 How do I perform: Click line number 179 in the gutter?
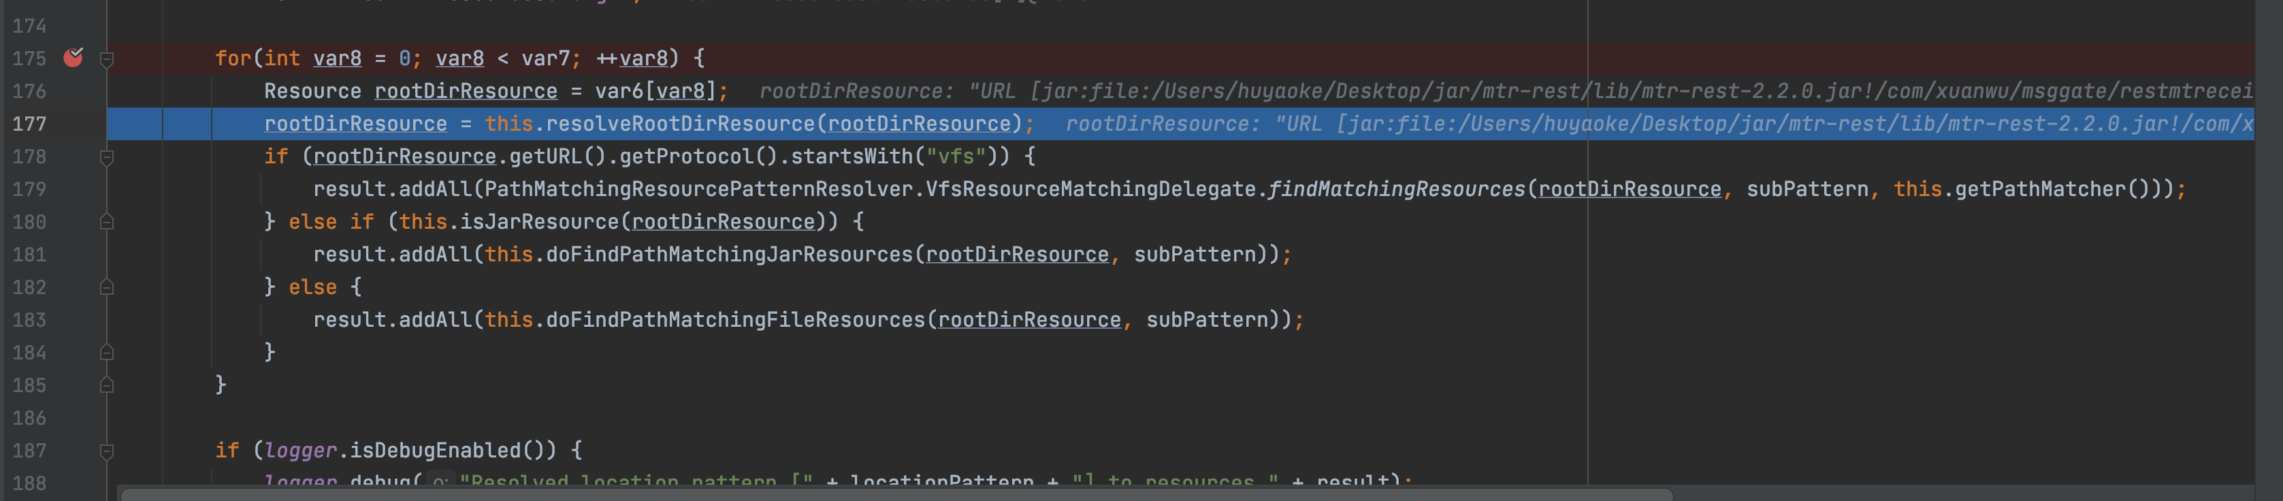click(x=29, y=189)
